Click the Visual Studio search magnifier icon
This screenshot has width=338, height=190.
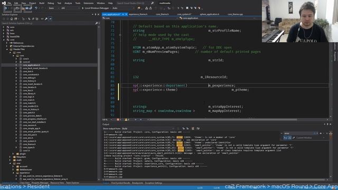(x=152, y=3)
